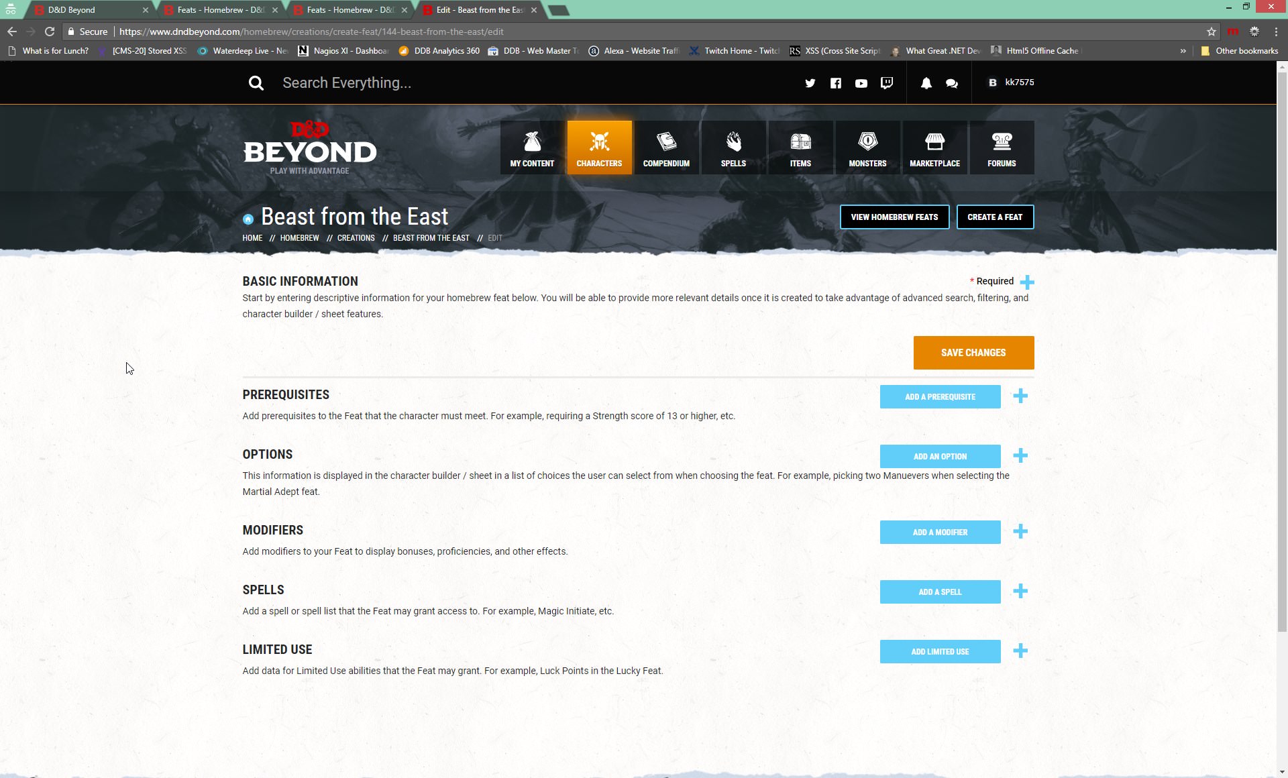Expand the Modifiers section plus icon
Screen dimensions: 1288x778
click(1020, 532)
